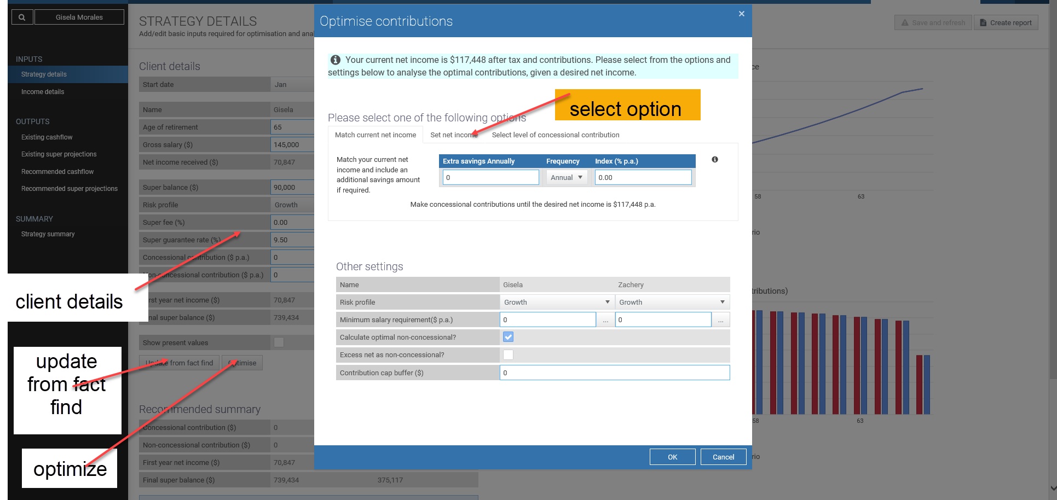Switch to Select level of concessional contribution tab
This screenshot has height=500, width=1057.
click(x=556, y=135)
